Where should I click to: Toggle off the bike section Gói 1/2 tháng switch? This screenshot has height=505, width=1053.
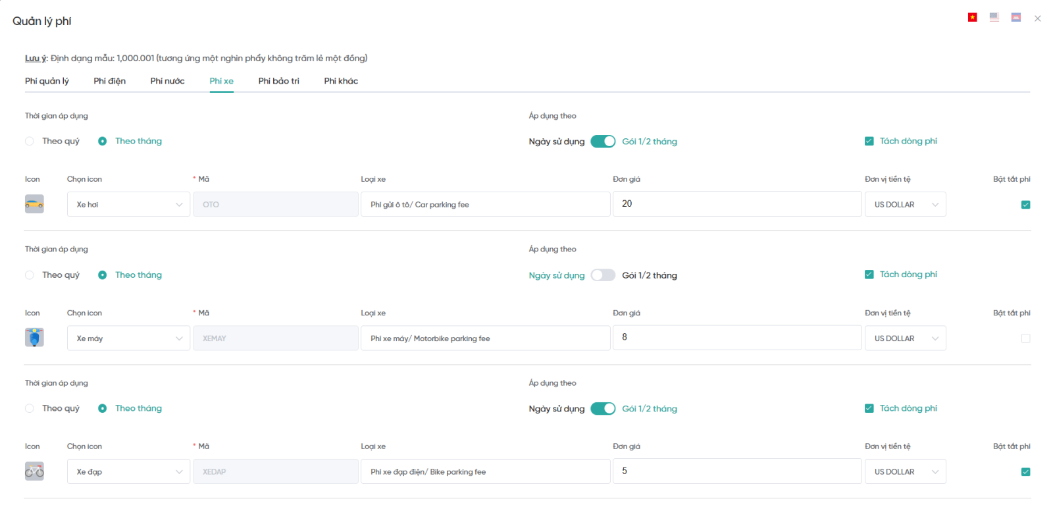tap(602, 409)
